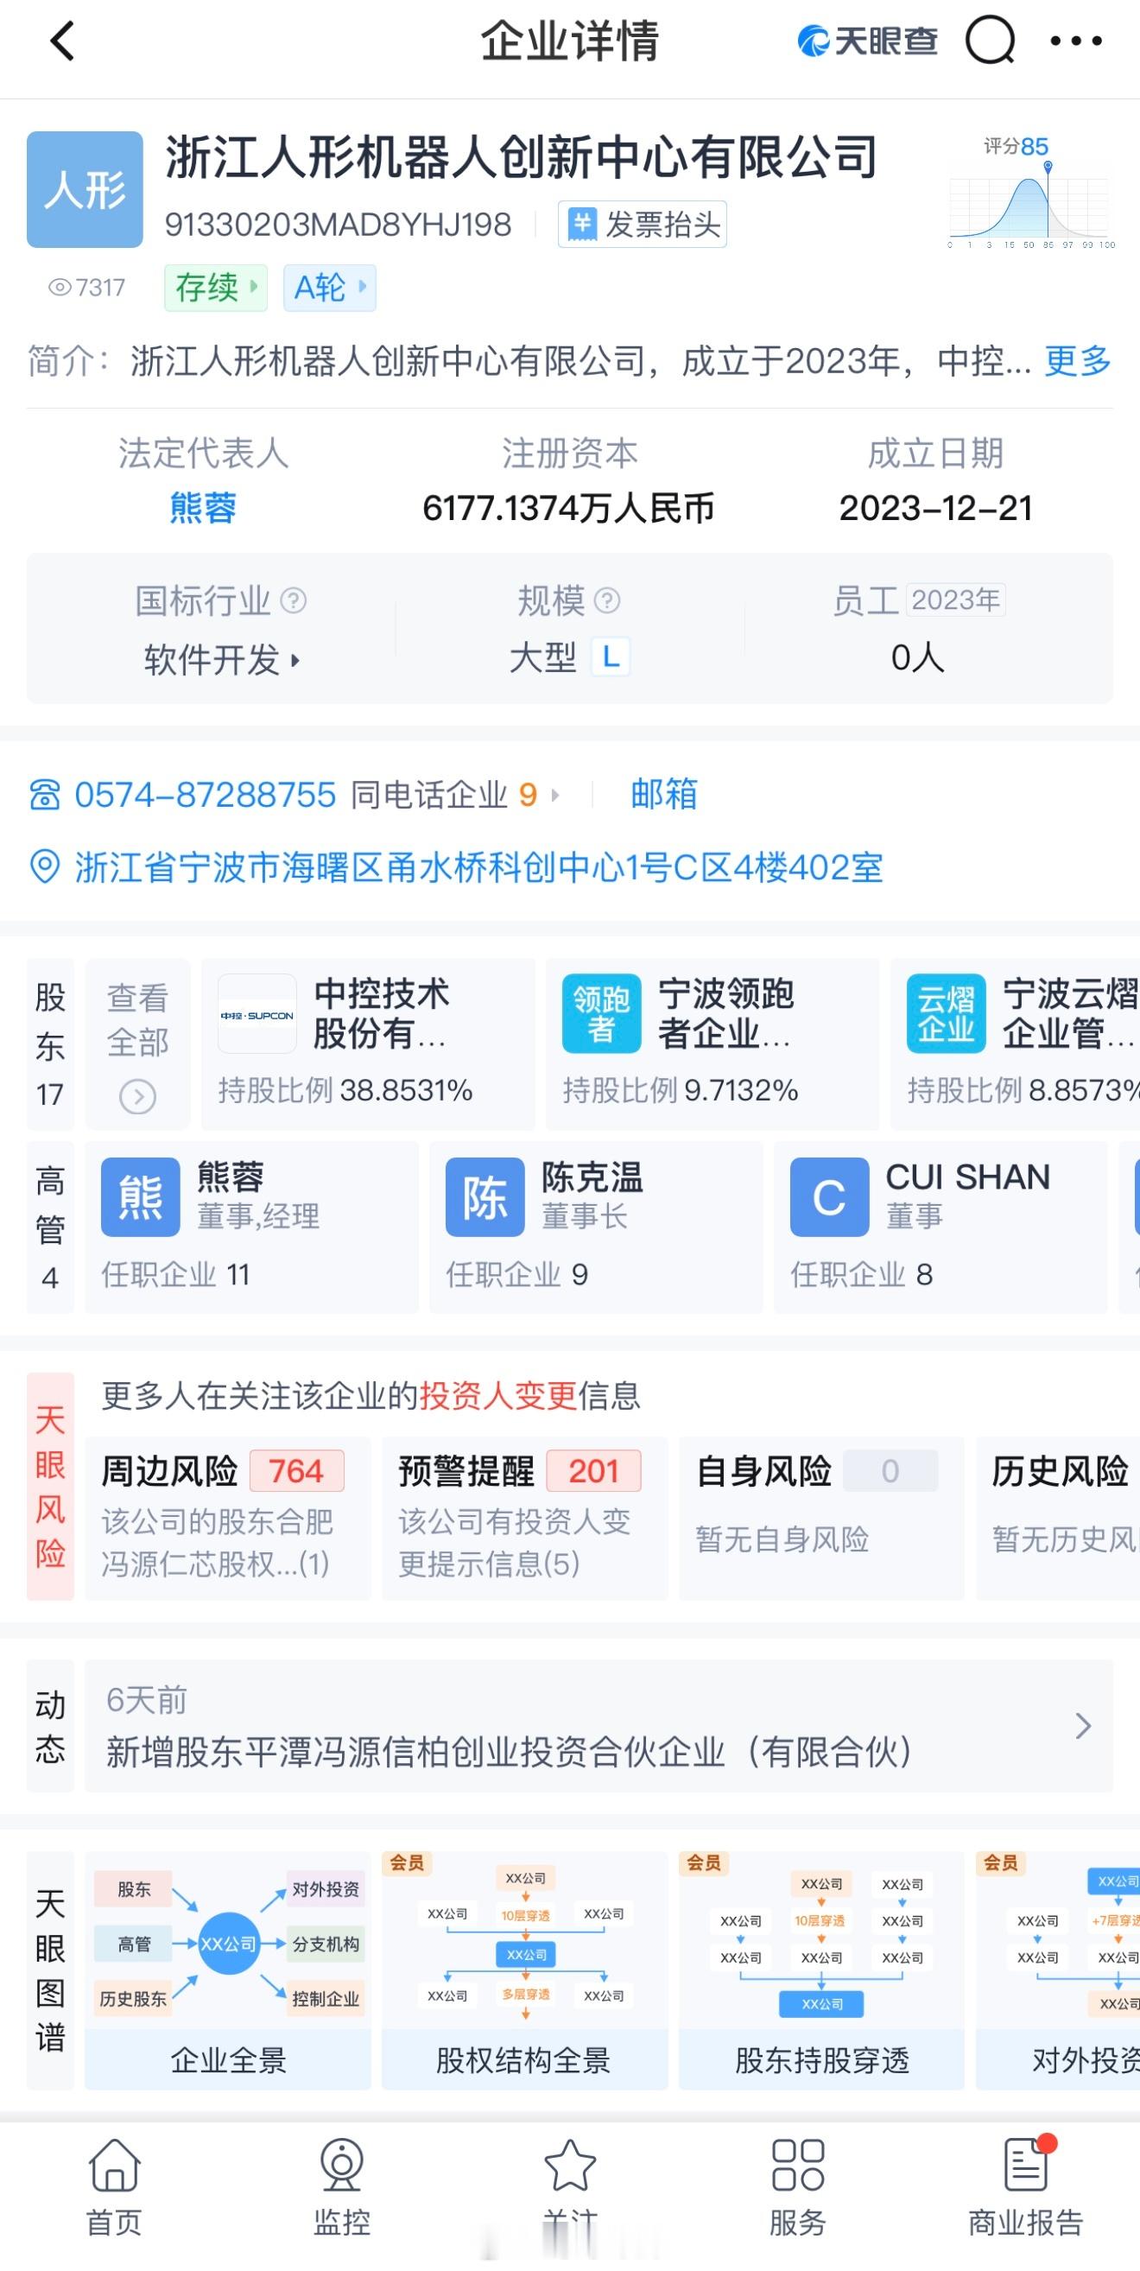Tap the 2023年 employee year tag
This screenshot has width=1140, height=2271.
(x=956, y=599)
